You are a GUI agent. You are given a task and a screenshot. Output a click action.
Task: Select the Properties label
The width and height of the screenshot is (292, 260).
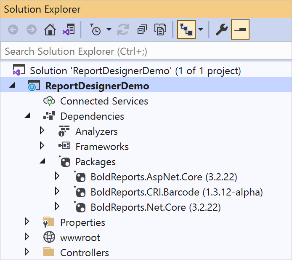(83, 222)
